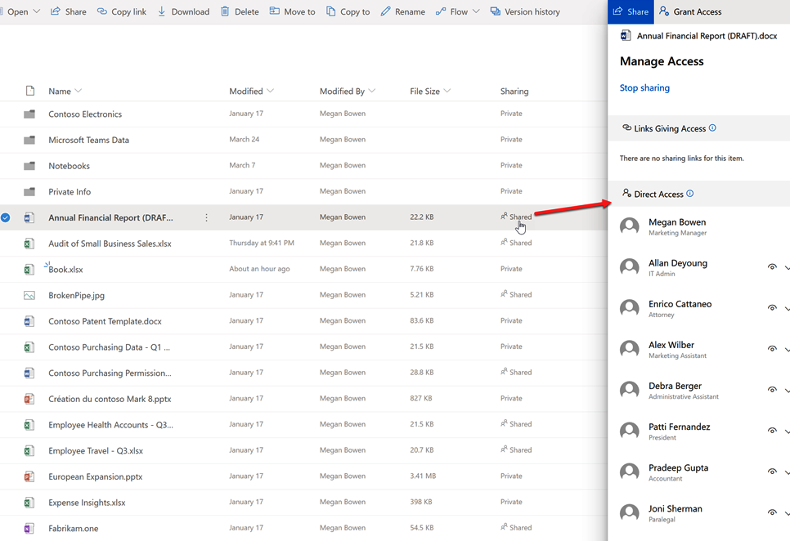790x541 pixels.
Task: Uncheck the selected Annual Financial Report row checkmark
Action: (6, 217)
